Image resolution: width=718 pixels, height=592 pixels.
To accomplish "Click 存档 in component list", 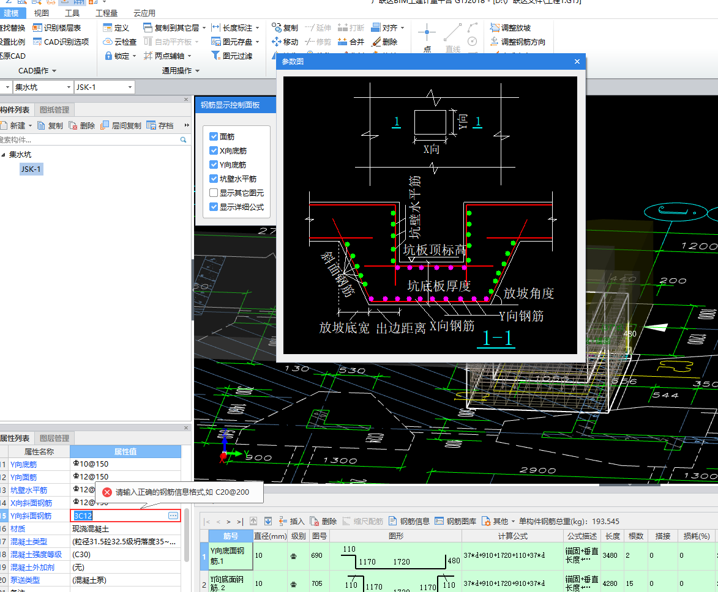I will 160,125.
